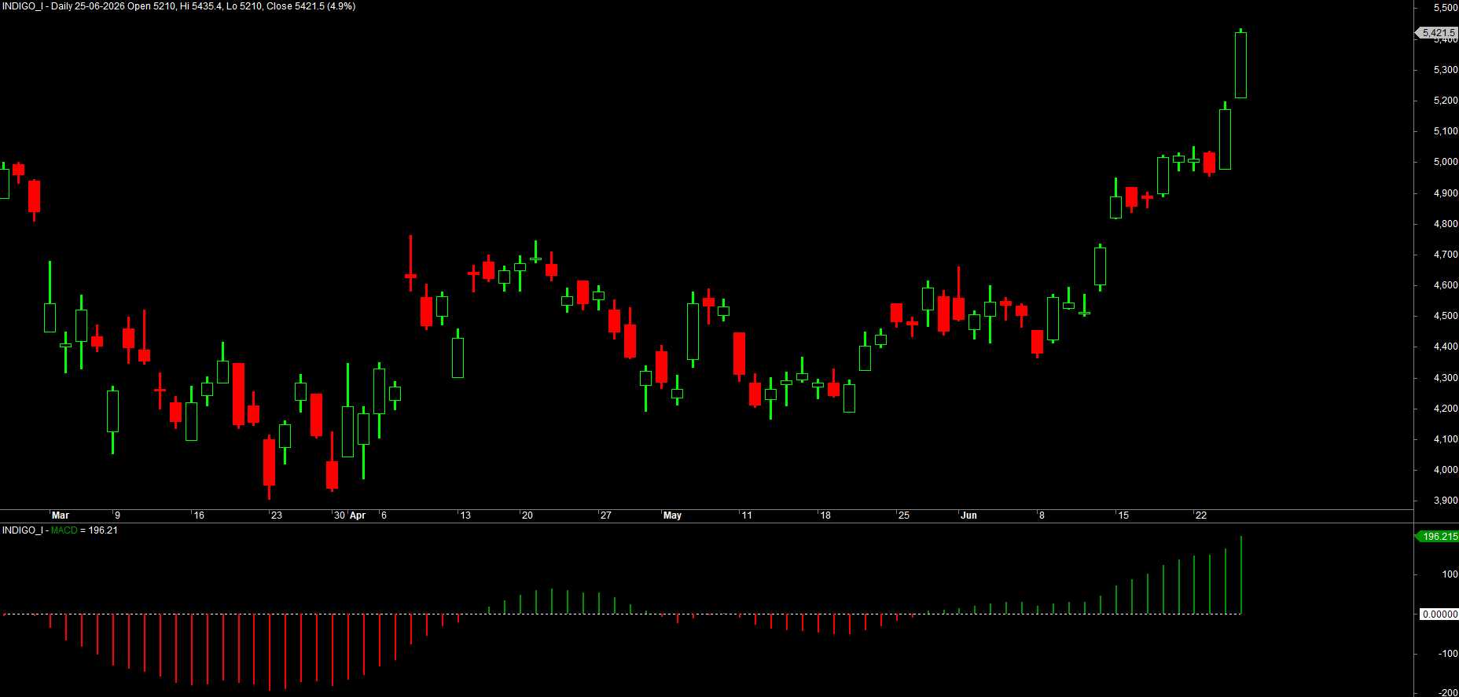
Task: Click the -100 level on MACD axis
Action: (x=1448, y=654)
